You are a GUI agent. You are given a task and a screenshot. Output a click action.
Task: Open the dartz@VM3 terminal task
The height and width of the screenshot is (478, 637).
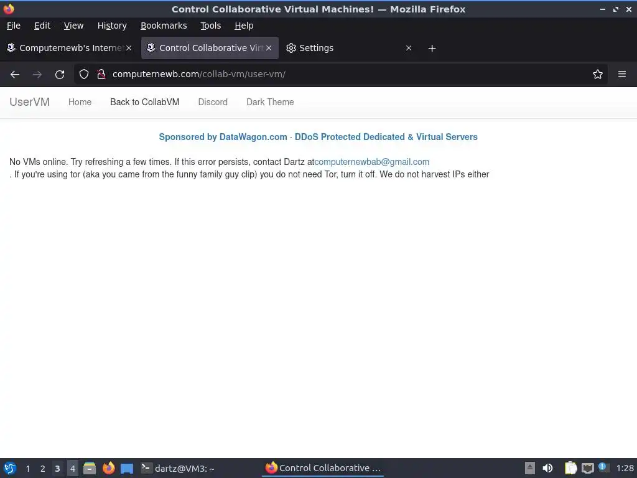coord(178,468)
